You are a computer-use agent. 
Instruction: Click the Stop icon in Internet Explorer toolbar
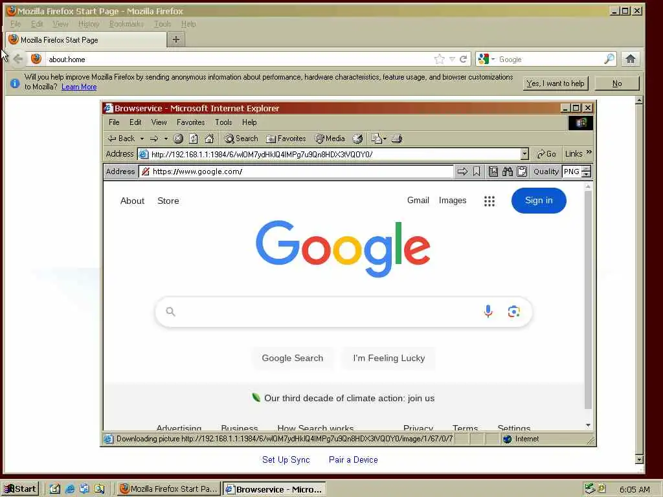179,138
